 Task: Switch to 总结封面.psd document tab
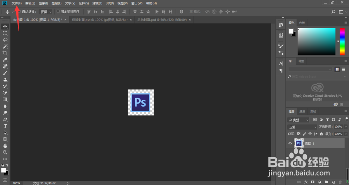pos(162,20)
